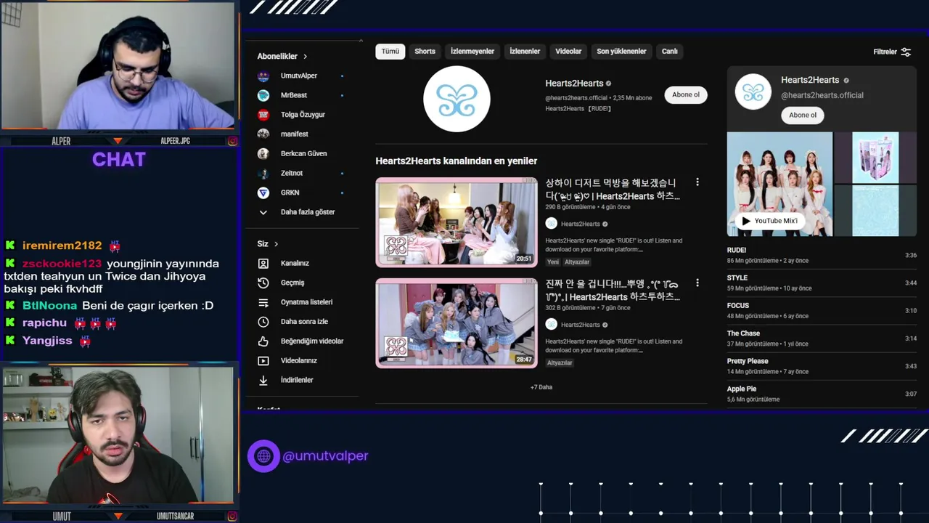
Task: Open 20:51 video thumbnail
Action: 457,222
